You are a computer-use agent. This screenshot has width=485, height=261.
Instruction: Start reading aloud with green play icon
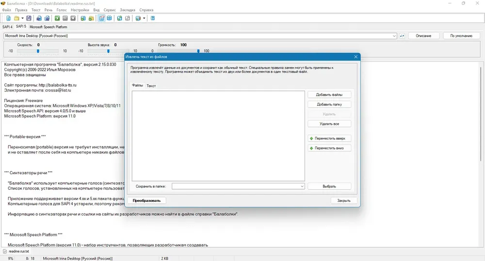(x=57, y=18)
